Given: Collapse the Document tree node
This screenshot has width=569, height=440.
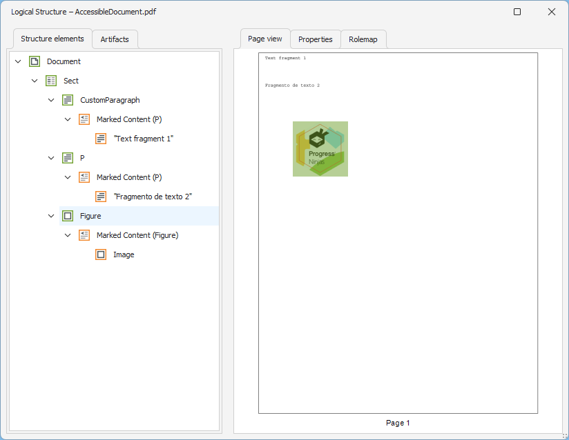Looking at the screenshot, I should (18, 61).
